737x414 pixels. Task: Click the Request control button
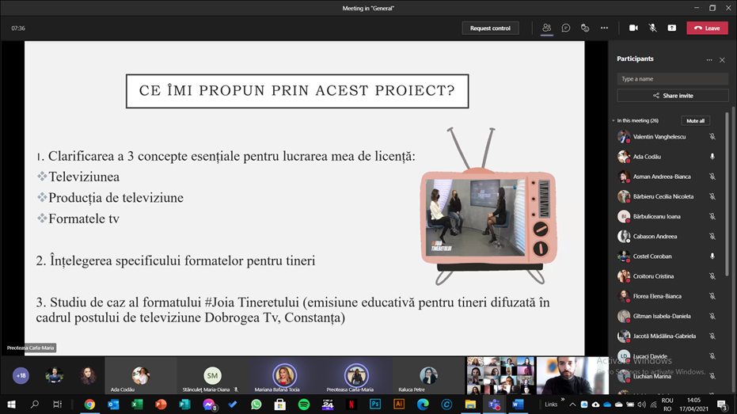coord(490,28)
